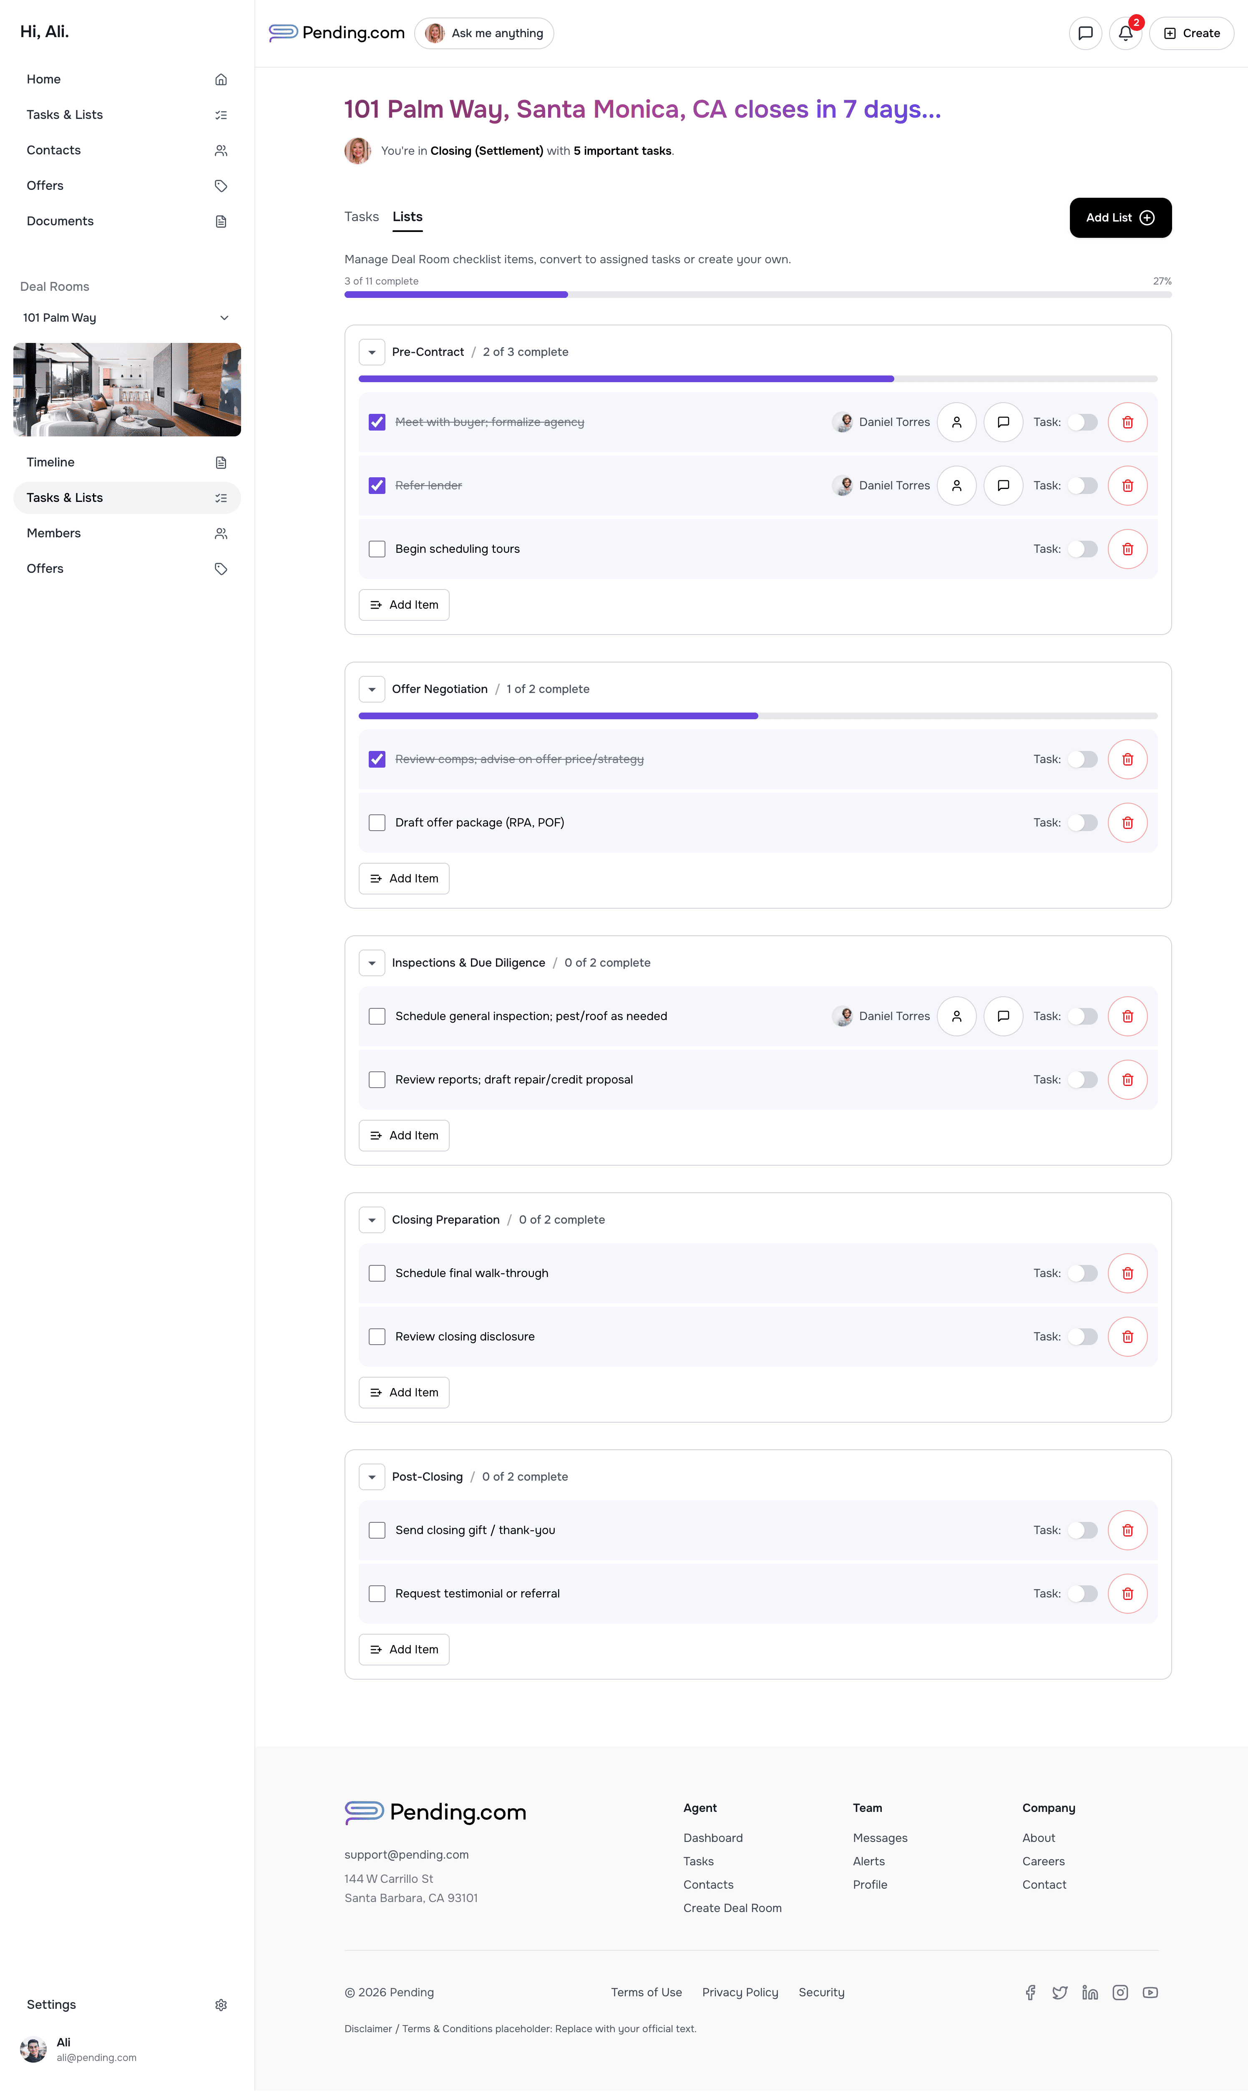
Task: Select the Lists tab
Action: click(x=407, y=217)
